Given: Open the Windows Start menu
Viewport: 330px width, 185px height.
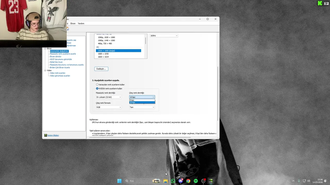Looking at the screenshot, I should pyautogui.click(x=119, y=181).
